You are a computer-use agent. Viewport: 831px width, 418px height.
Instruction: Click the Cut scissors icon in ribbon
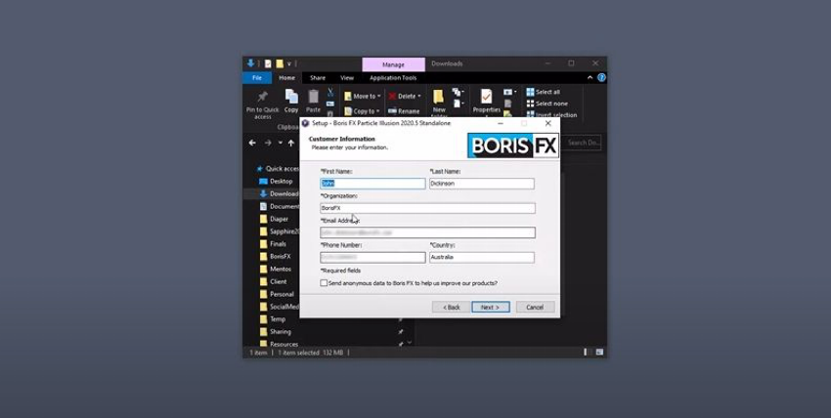point(330,92)
